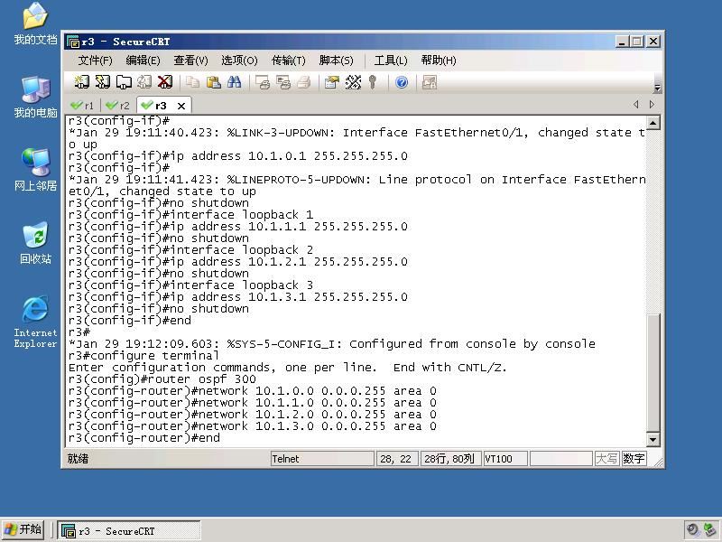Minimize the SecureCRT window

click(x=622, y=42)
